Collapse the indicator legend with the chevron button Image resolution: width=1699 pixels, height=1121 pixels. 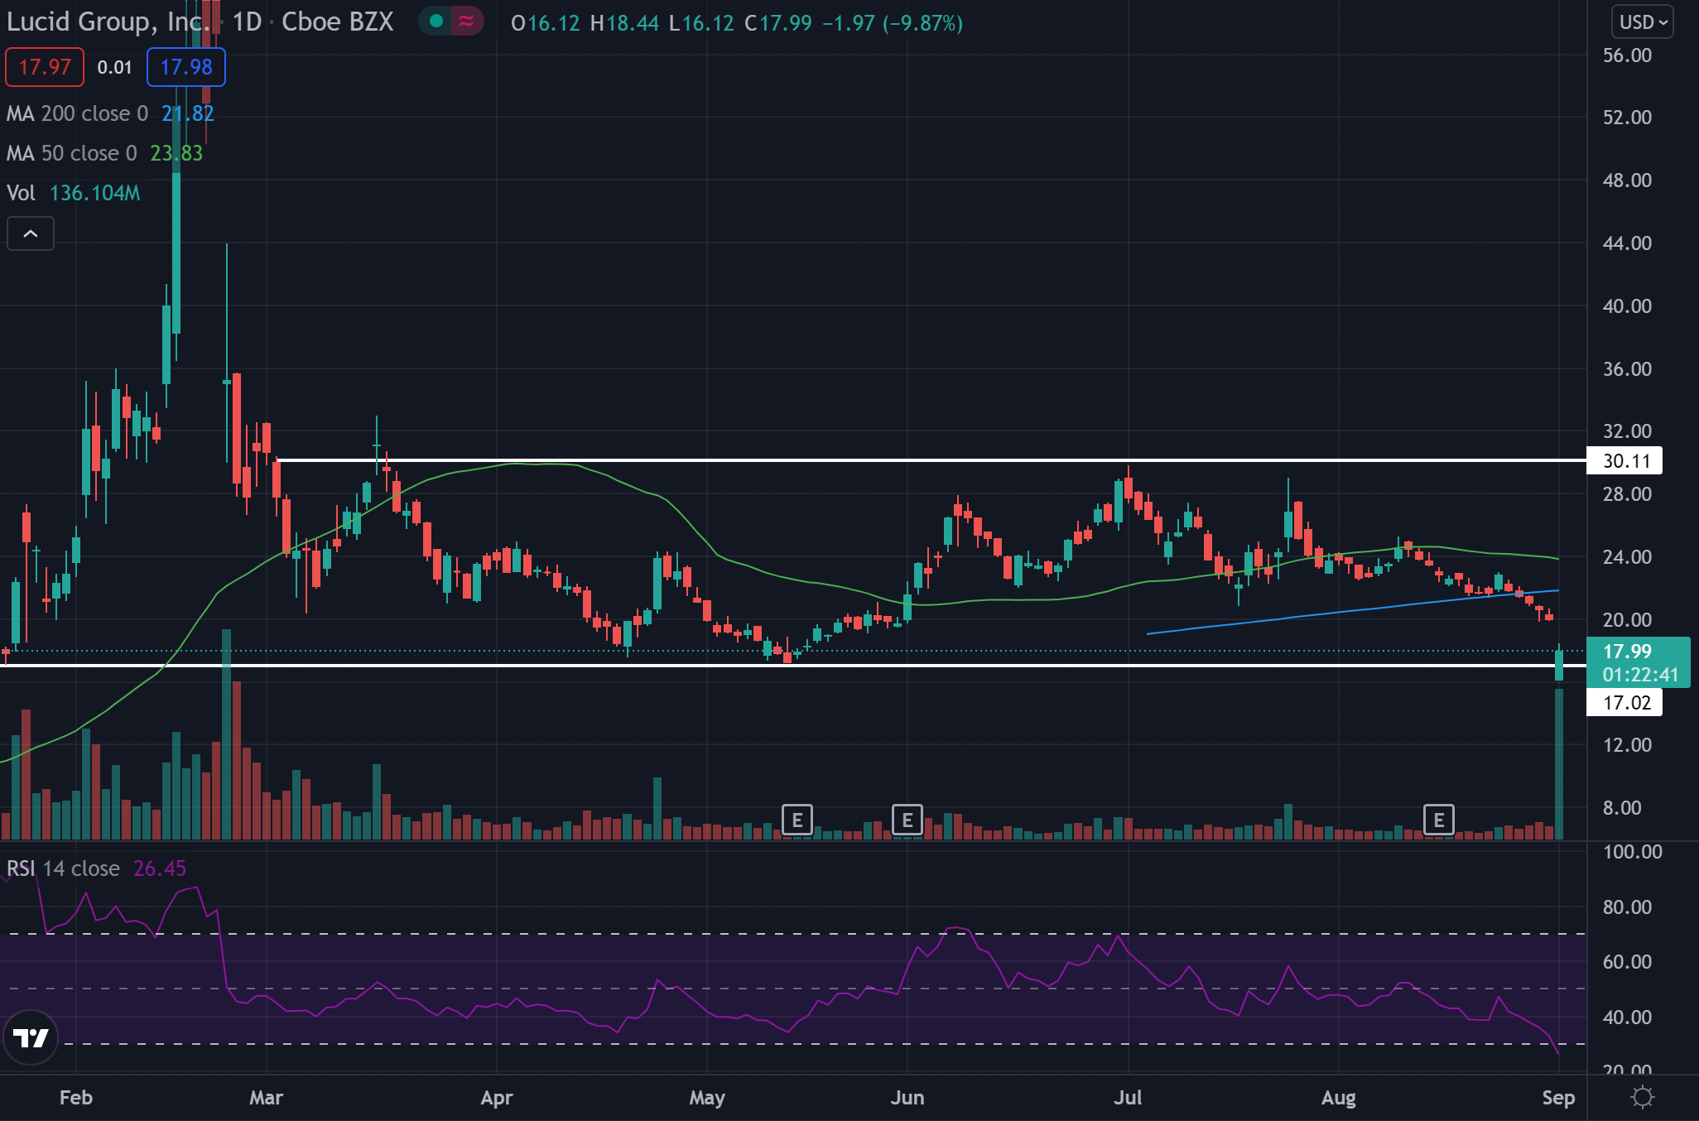click(31, 233)
